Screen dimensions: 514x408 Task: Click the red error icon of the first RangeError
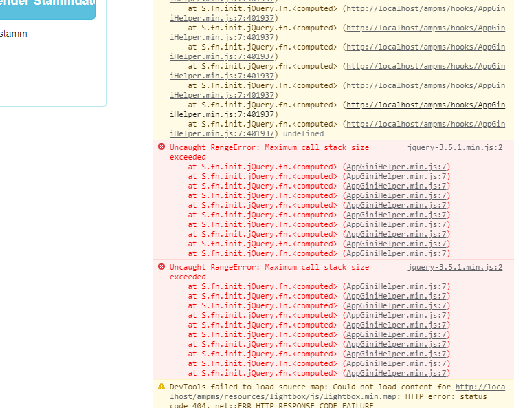161,147
